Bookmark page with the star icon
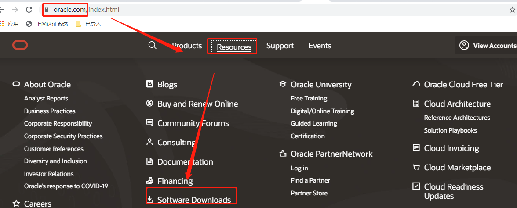517x208 pixels. pos(513,10)
